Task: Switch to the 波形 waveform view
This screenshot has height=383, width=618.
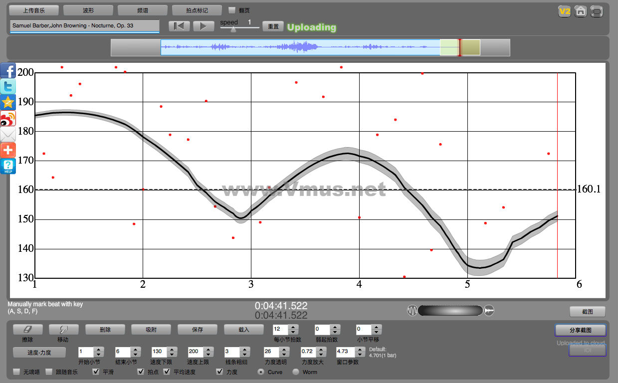Action: (88, 10)
